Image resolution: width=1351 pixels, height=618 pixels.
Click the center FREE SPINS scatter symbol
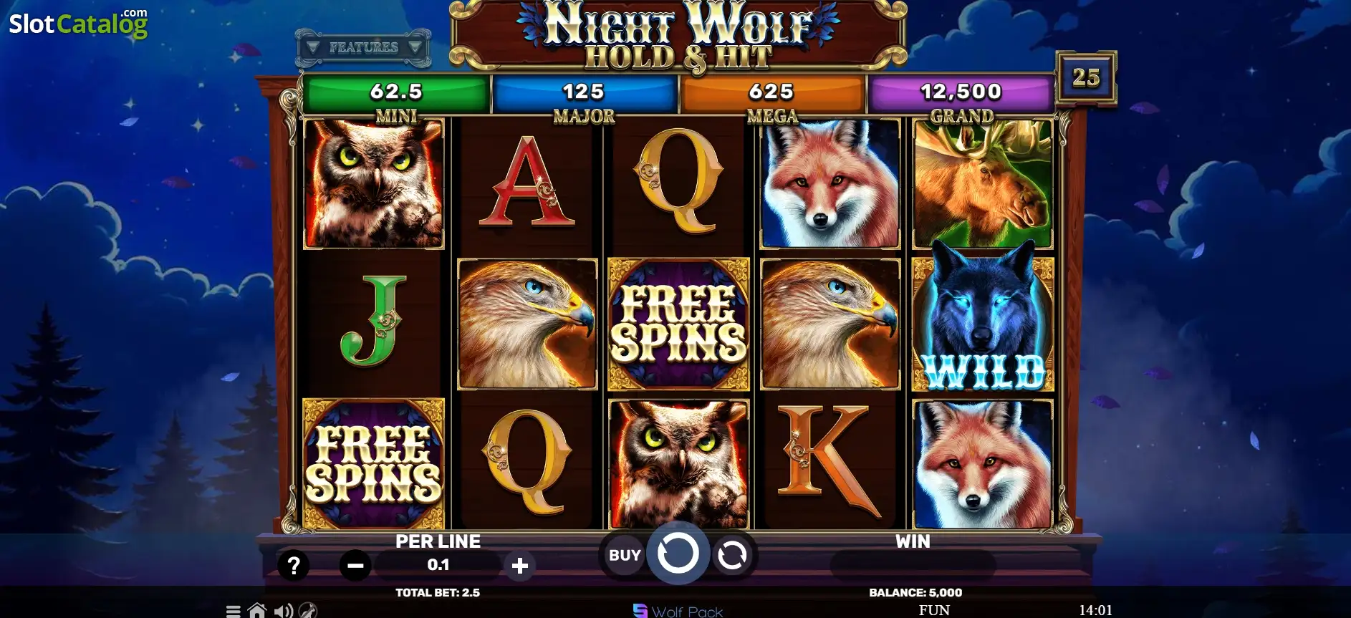678,324
